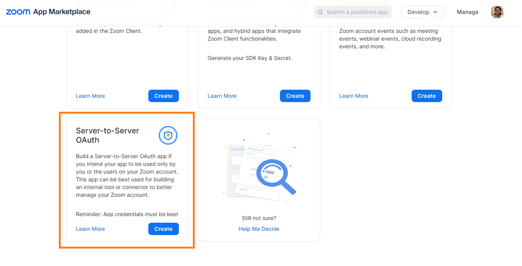Viewport: 522px width, 266px height.
Task: Select the Server-to-Server OAuth card title
Action: [x=107, y=135]
